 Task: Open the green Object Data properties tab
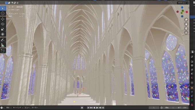(x=192, y=100)
